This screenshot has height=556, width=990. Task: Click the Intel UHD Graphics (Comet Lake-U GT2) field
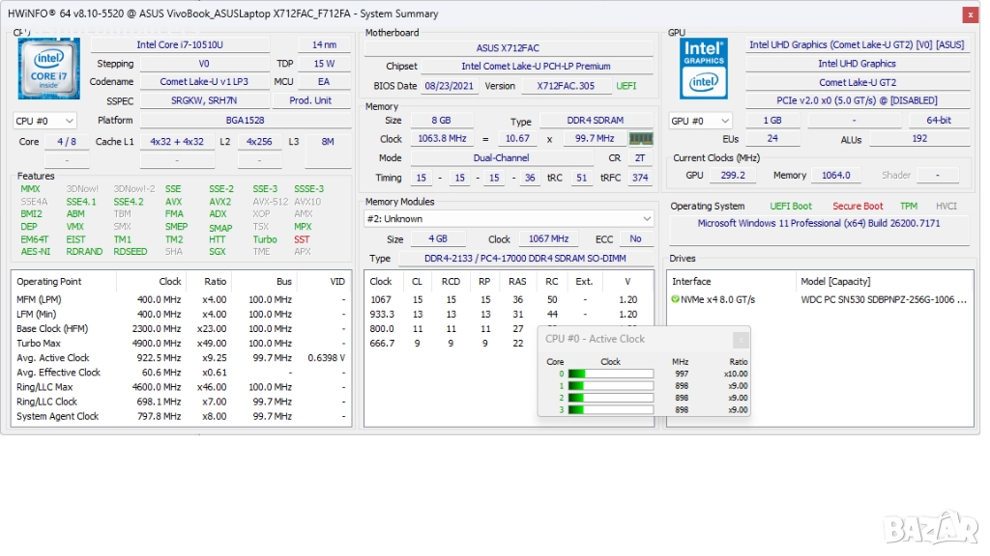(x=857, y=44)
